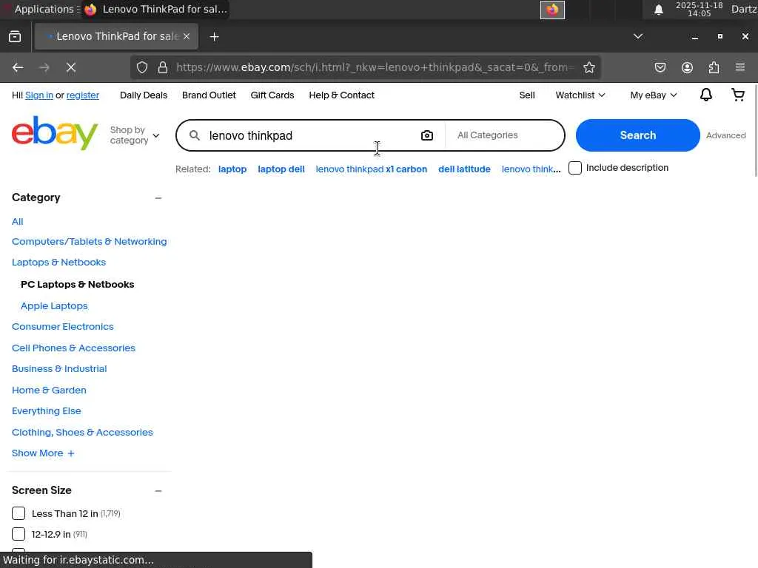Check Less Than 12 in screen size
Viewport: 758px width, 568px height.
click(19, 513)
